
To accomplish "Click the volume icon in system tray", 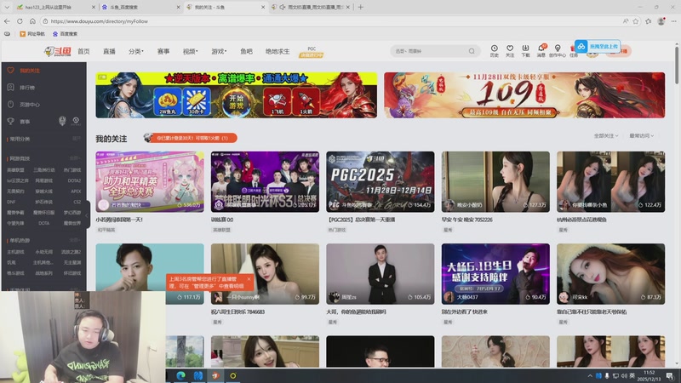I will tap(624, 375).
